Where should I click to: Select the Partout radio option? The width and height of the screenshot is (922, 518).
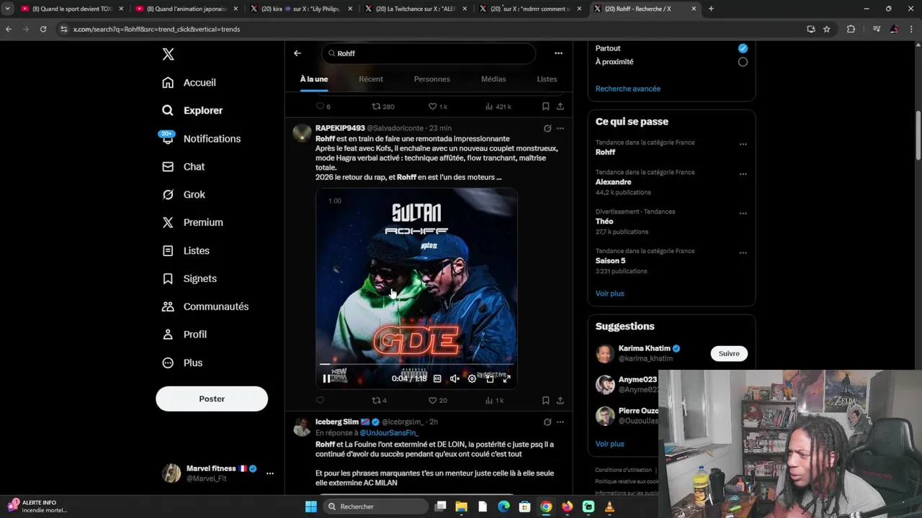tap(743, 48)
